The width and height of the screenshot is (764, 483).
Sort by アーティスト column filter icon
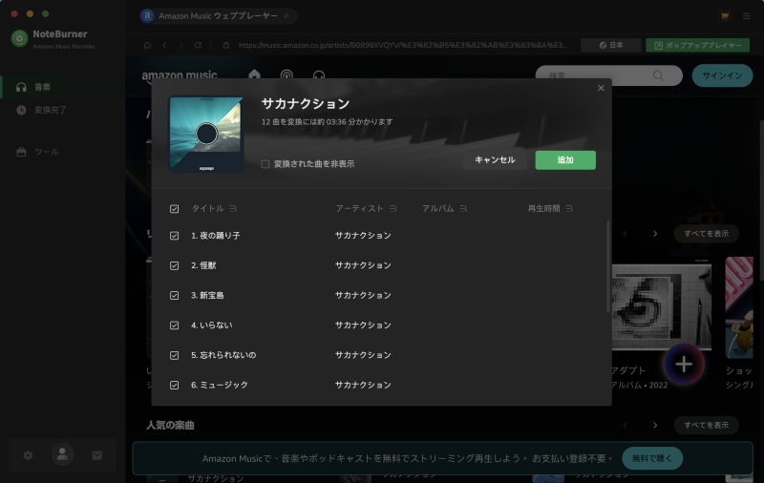393,208
